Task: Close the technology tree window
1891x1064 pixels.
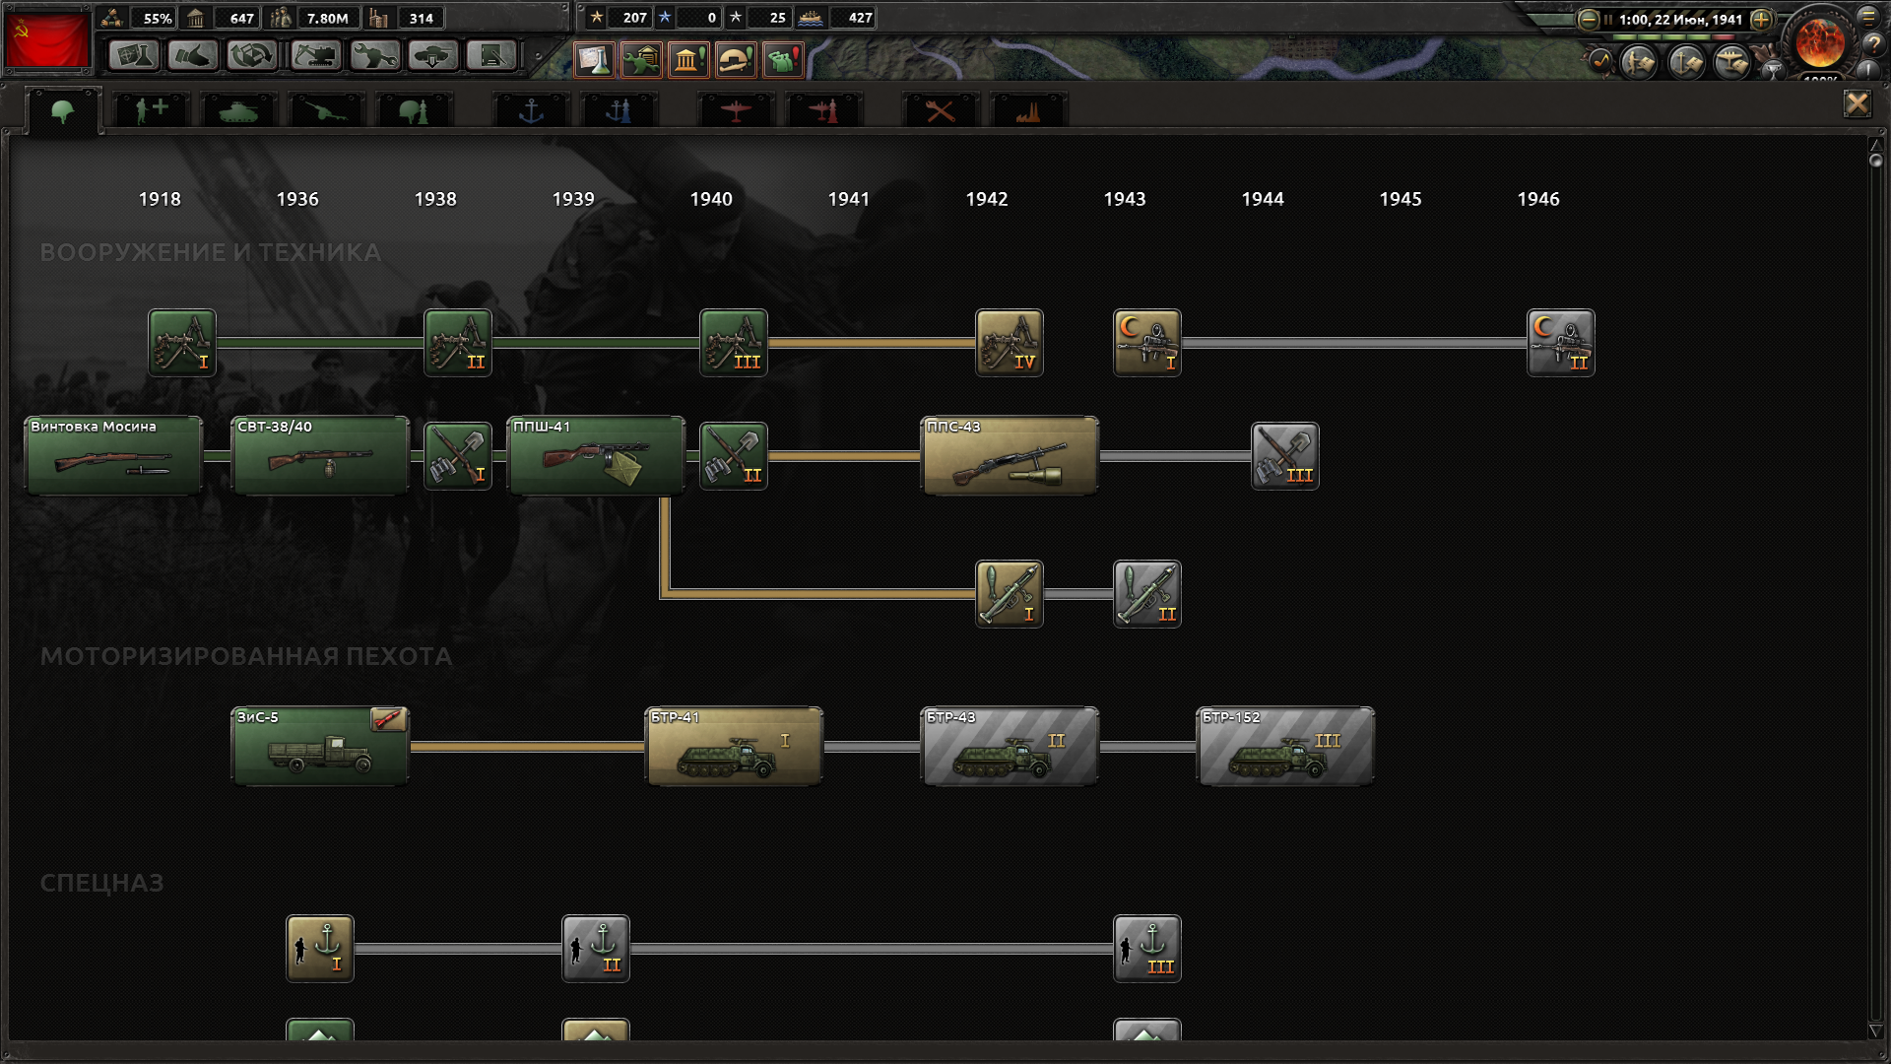Action: (1858, 103)
